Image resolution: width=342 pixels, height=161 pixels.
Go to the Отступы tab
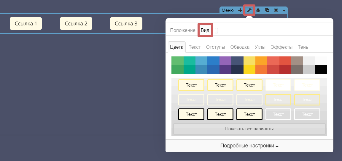point(215,47)
